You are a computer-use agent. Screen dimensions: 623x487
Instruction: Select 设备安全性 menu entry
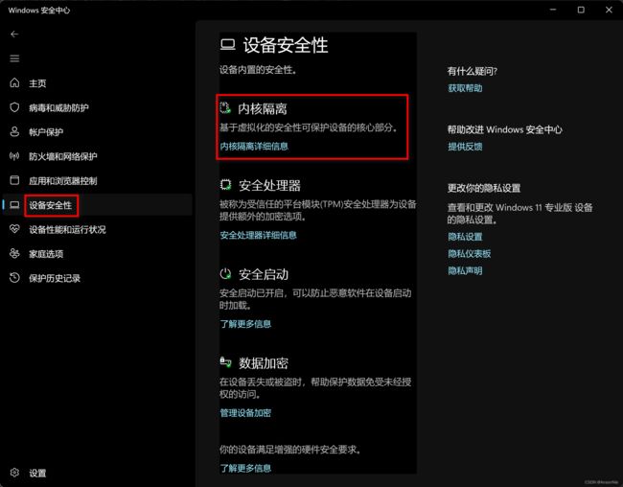[51, 205]
